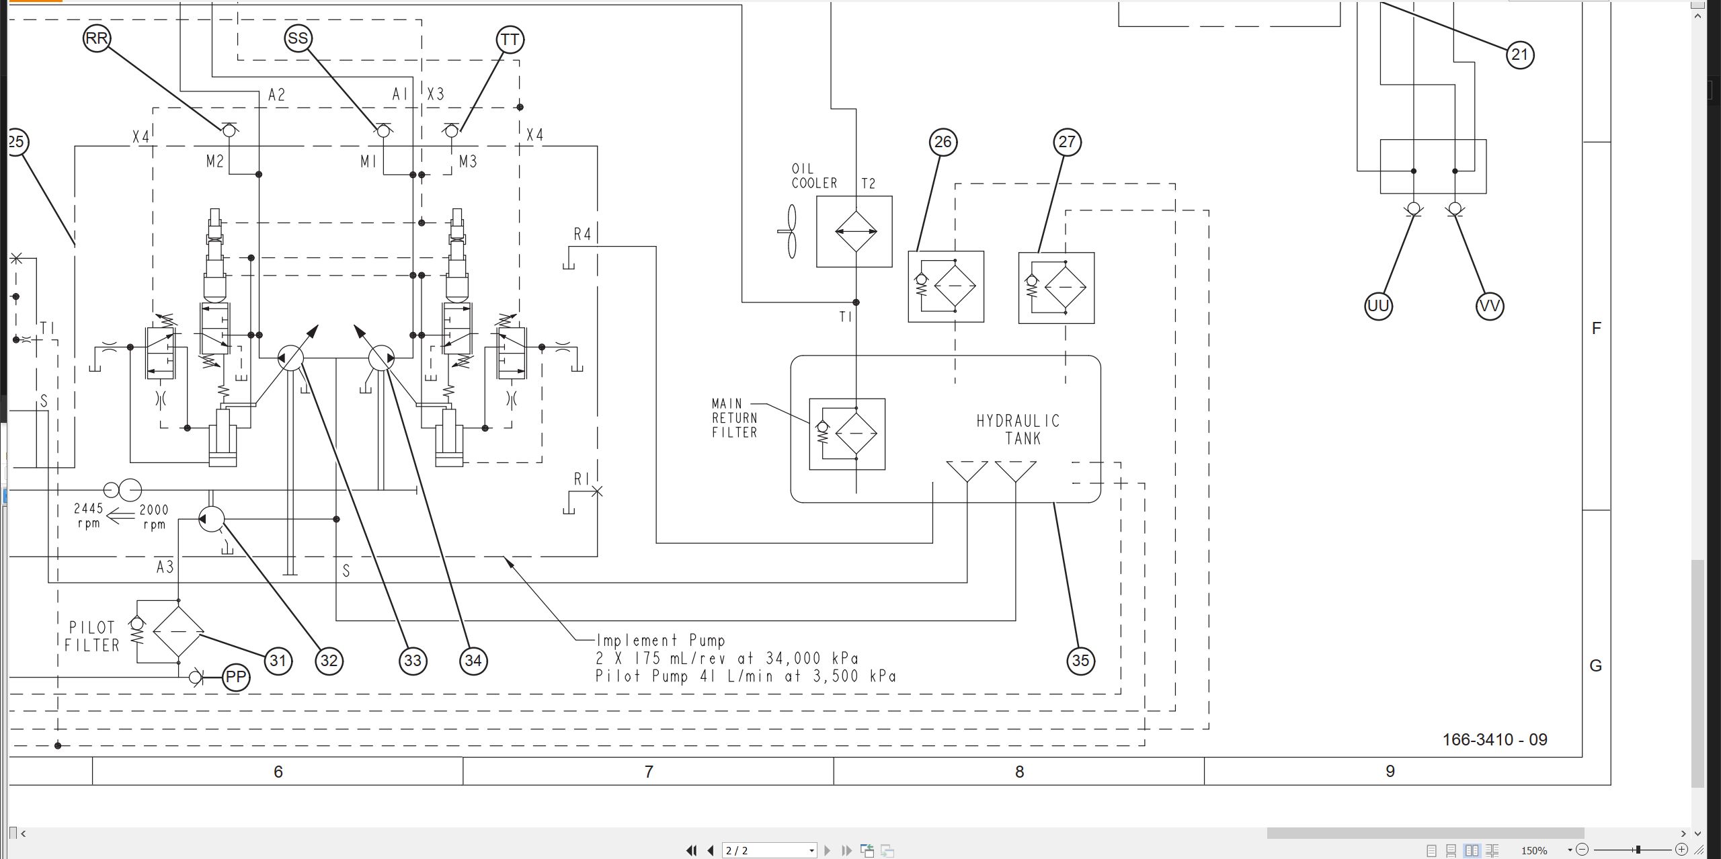The image size is (1721, 859).
Task: Select two-page facing view layout
Action: 1472,851
